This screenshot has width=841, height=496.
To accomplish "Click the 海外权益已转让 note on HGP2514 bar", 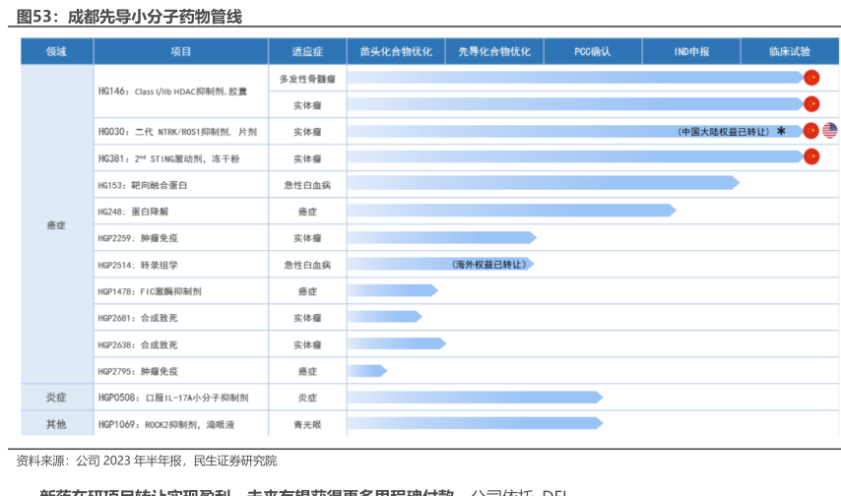I will tap(489, 265).
